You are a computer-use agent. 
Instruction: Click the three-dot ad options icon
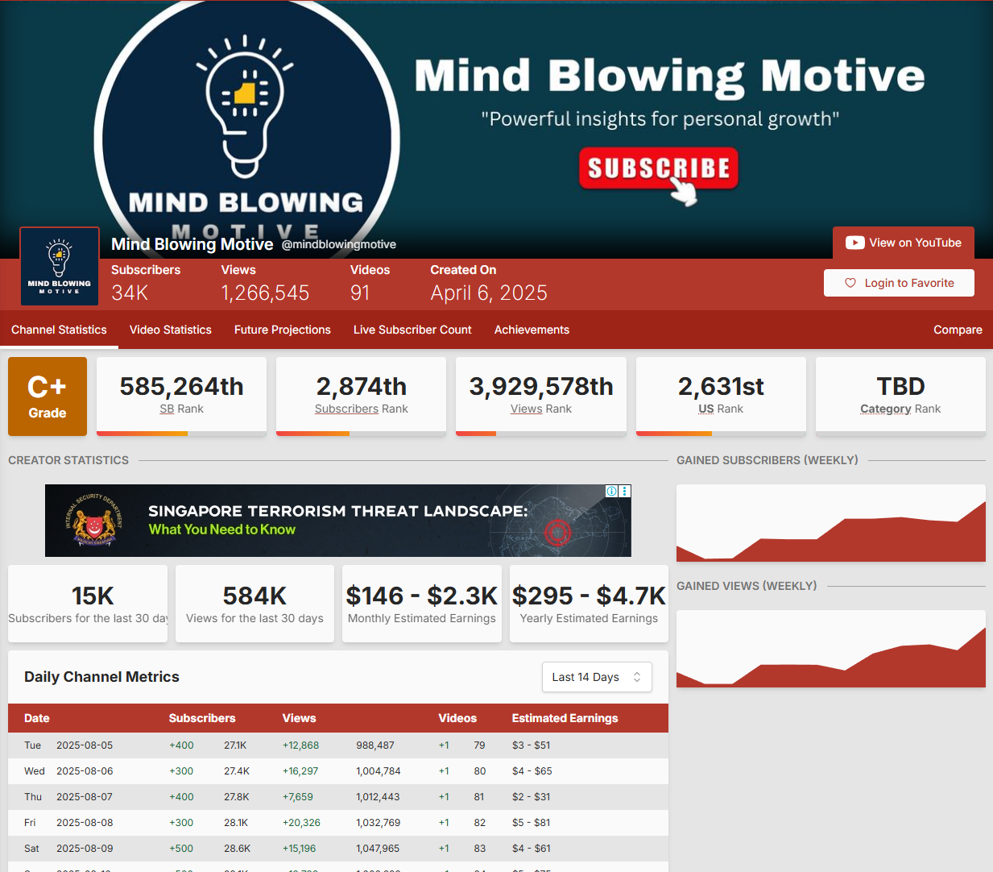(x=625, y=491)
